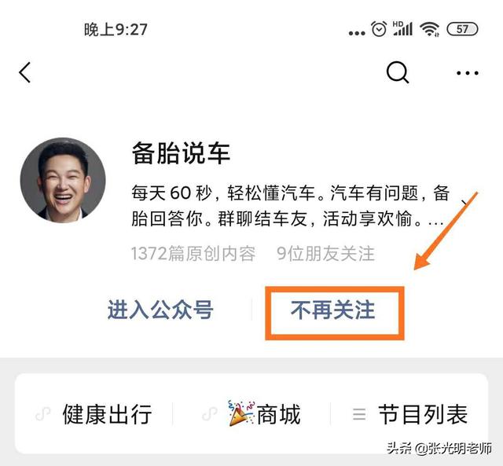Image resolution: width=503 pixels, height=466 pixels.
Task: Select the 商城 menu item
Action: coord(278,414)
